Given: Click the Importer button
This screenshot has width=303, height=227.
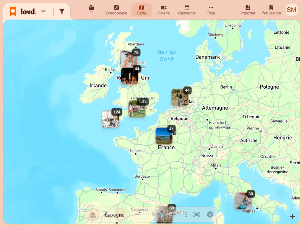Looking at the screenshot, I should pos(248,10).
